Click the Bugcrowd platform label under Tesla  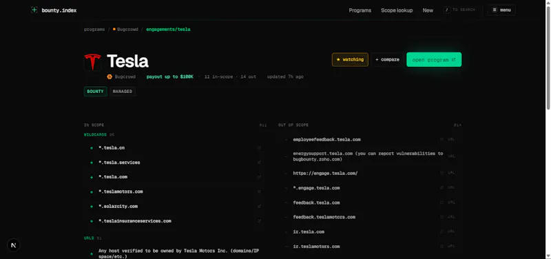tap(125, 76)
